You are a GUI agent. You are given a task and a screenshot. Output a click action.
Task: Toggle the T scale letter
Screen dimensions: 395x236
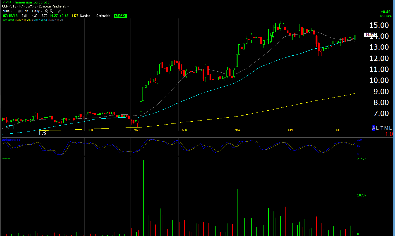[x=382, y=128]
